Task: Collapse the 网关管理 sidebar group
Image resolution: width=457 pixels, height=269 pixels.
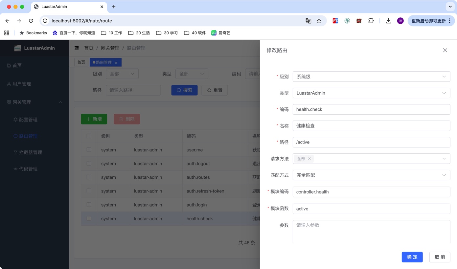Action: click(x=34, y=102)
